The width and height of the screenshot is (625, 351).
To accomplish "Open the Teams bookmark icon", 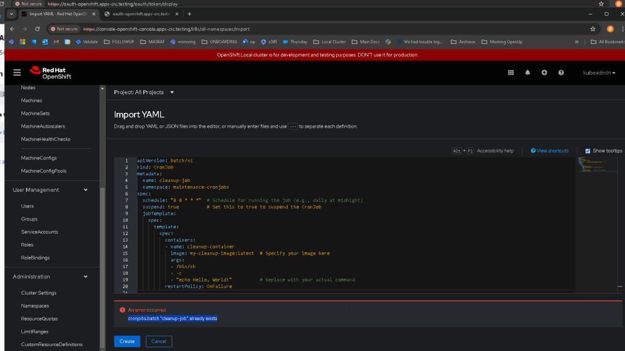I will click(x=12, y=42).
